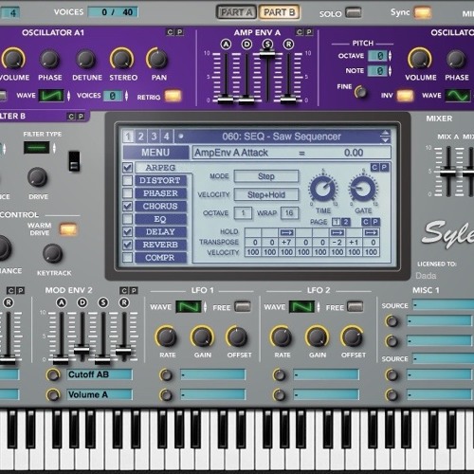Toggle the Sync button
The image size is (474, 474).
tap(423, 12)
